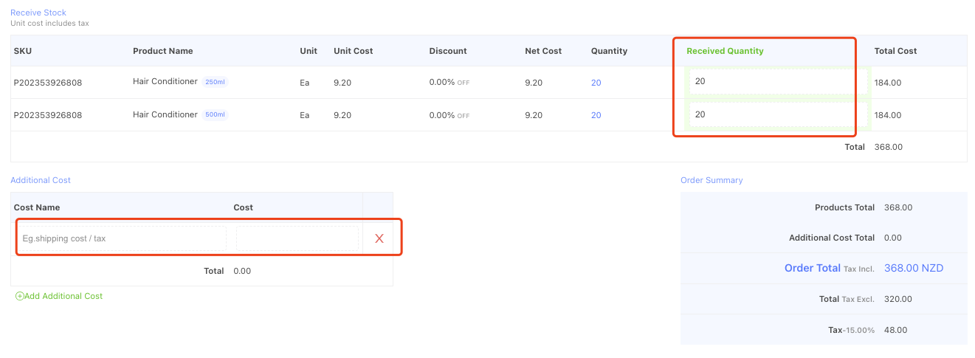Click the additional Cost amount input
This screenshot has width=975, height=358.
(297, 238)
